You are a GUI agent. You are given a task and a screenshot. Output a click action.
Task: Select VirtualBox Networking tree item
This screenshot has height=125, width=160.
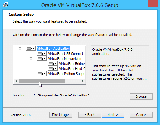pos(65,59)
